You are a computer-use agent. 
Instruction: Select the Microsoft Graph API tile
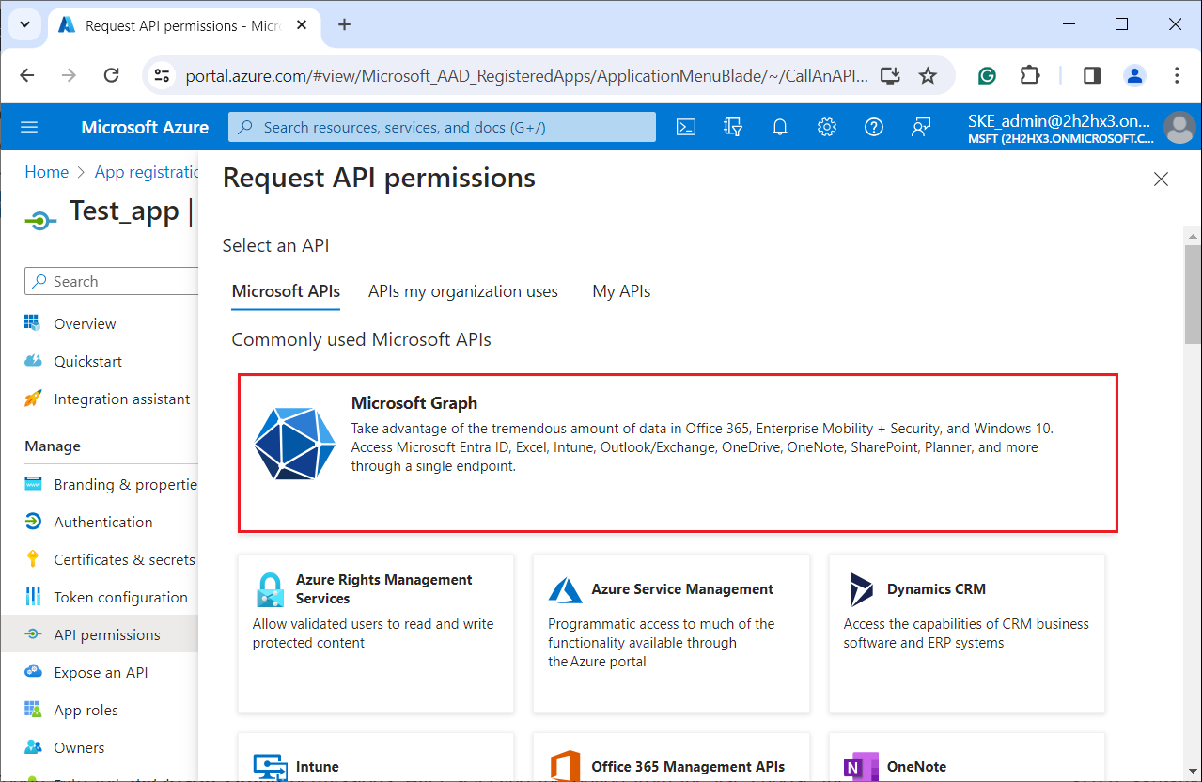[x=678, y=452]
